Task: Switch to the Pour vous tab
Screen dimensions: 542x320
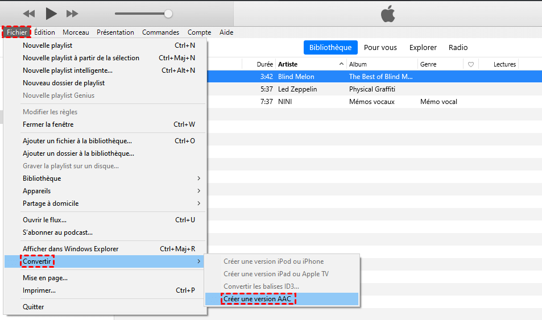Action: tap(380, 47)
